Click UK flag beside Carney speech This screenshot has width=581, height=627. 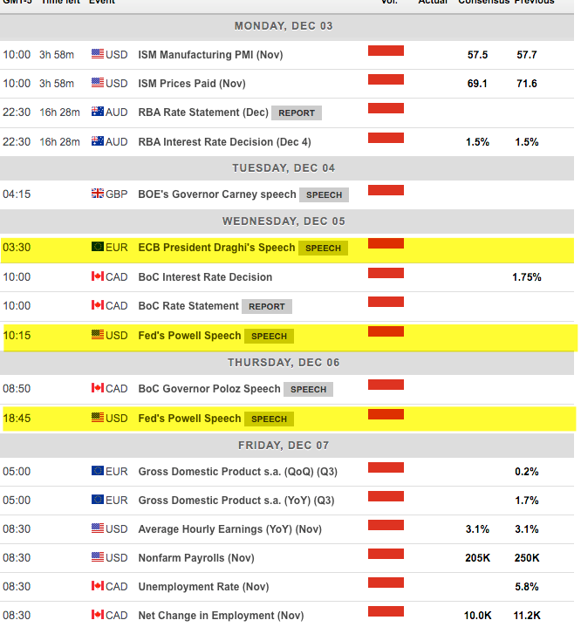[x=98, y=194]
